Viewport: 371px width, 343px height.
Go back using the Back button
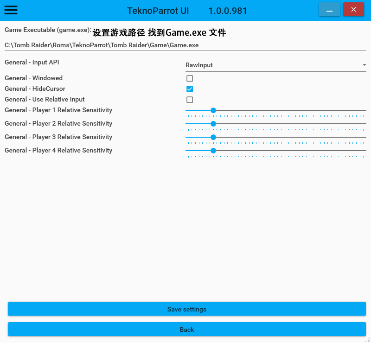click(187, 330)
